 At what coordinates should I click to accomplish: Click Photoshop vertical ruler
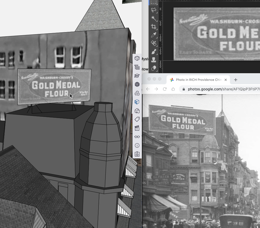click(x=161, y=37)
